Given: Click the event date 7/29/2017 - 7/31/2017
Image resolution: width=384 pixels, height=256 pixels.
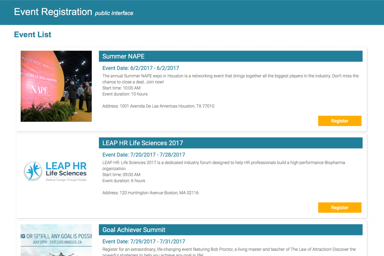Looking at the screenshot, I should pos(144,241).
